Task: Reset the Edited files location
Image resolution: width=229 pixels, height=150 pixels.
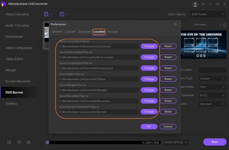Action: [168, 79]
